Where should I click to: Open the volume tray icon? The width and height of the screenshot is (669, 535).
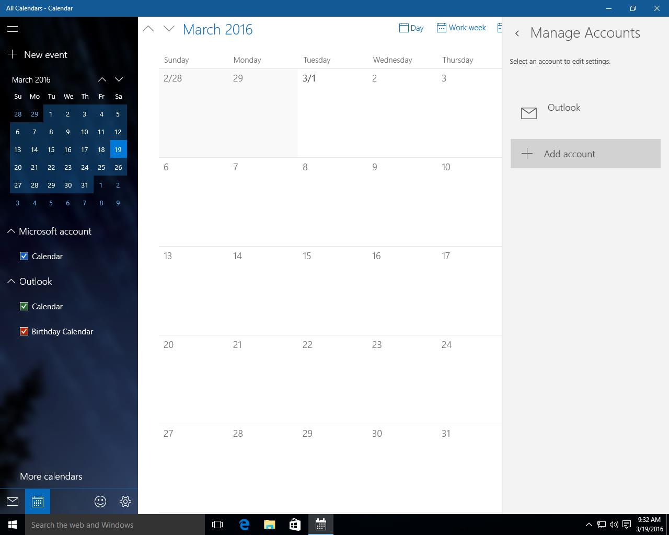tap(614, 525)
